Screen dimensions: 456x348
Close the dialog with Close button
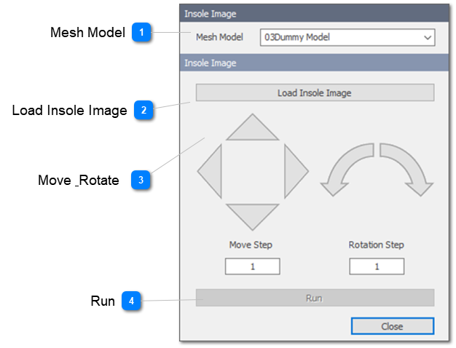coord(392,326)
